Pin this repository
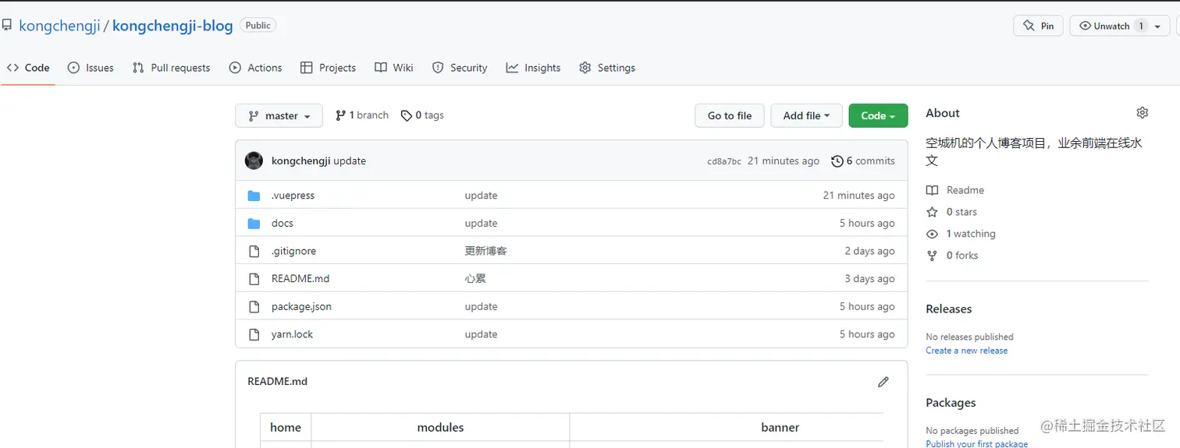Viewport: 1180px width, 448px height. point(1038,26)
